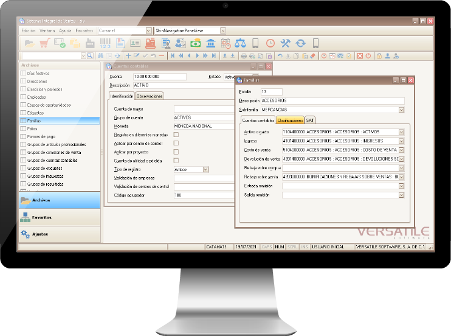The image size is (451, 336).
Task: Enable 'Aplicar por centro de control' checkbox
Action: (176, 143)
